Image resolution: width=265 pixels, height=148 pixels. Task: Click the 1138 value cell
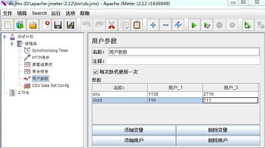[x=175, y=94]
